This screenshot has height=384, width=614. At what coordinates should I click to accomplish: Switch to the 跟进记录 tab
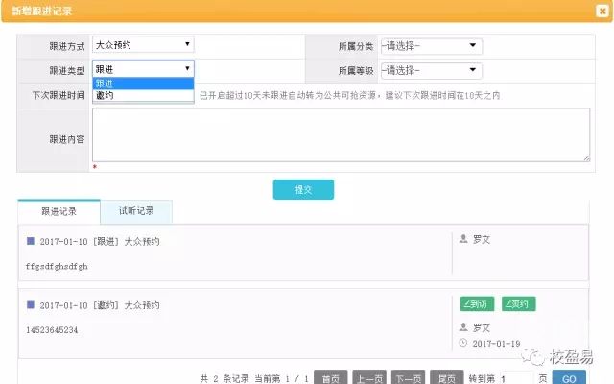(x=59, y=211)
